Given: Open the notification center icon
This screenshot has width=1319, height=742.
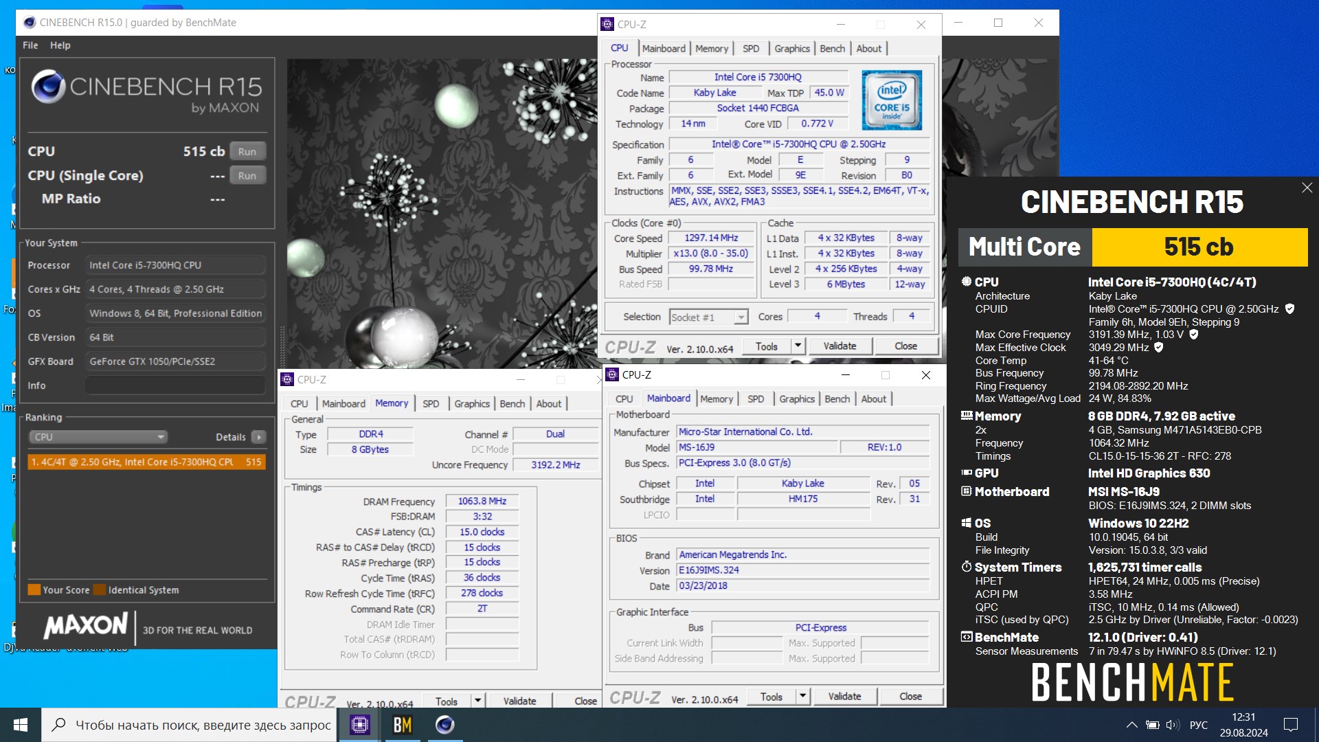Looking at the screenshot, I should 1291,725.
